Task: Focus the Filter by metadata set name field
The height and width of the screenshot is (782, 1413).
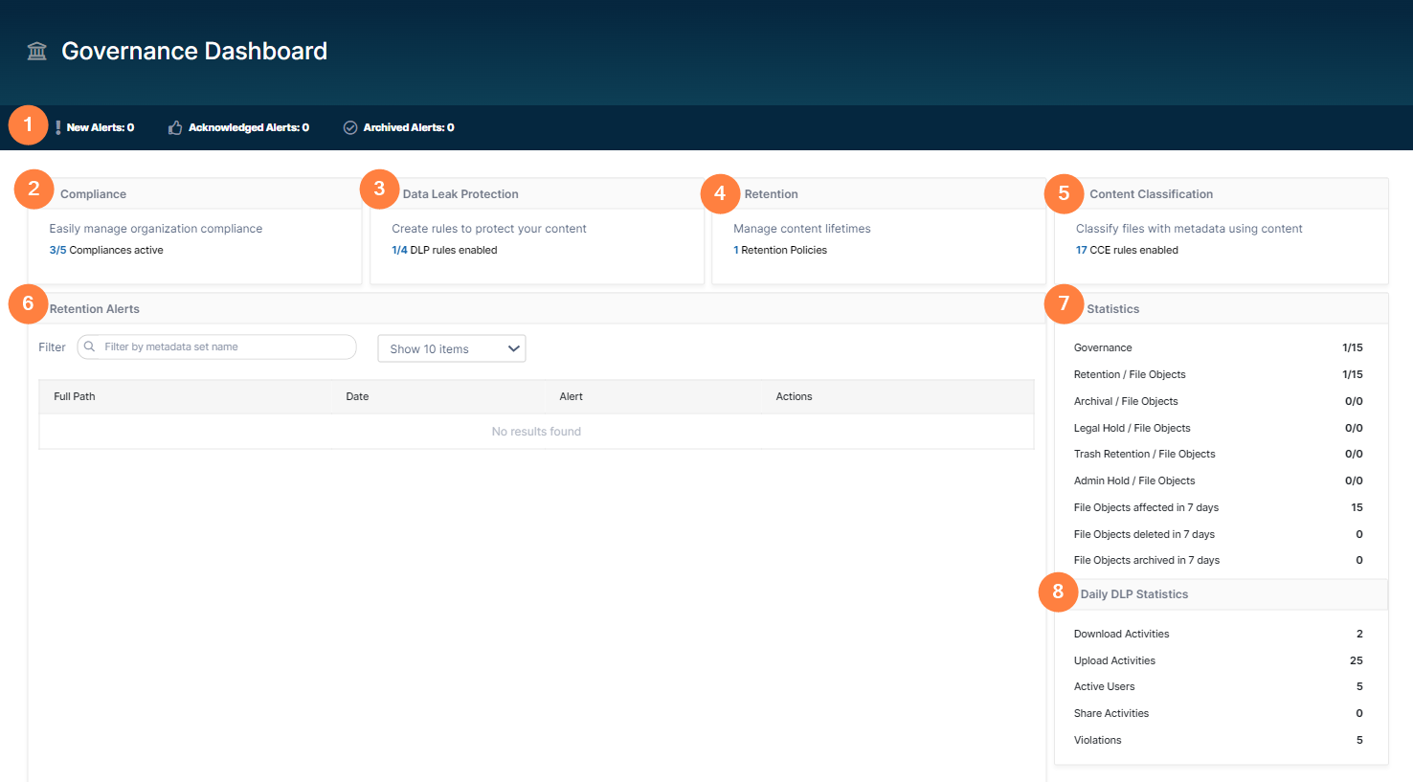Action: point(217,346)
